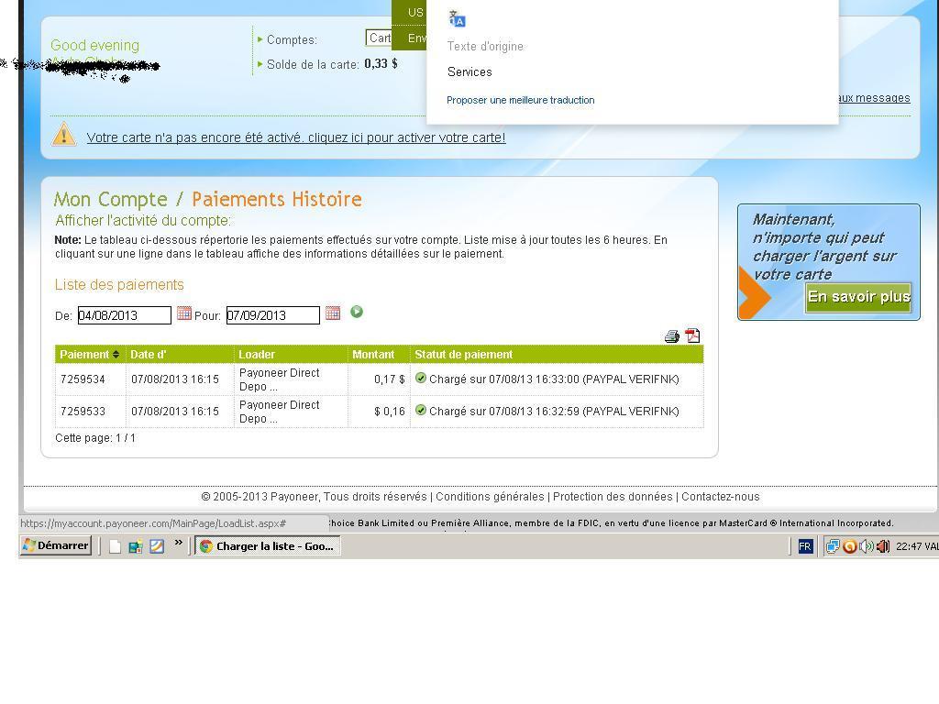939x704 pixels.
Task: Click the Google Translate icon in the popup
Action: [457, 19]
